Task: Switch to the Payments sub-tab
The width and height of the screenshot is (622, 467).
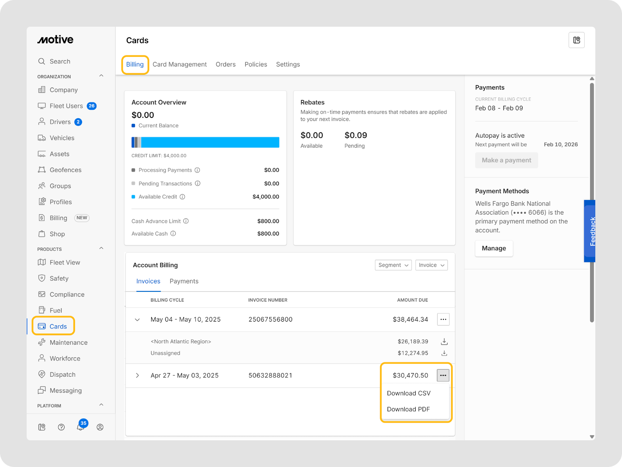Action: point(184,281)
